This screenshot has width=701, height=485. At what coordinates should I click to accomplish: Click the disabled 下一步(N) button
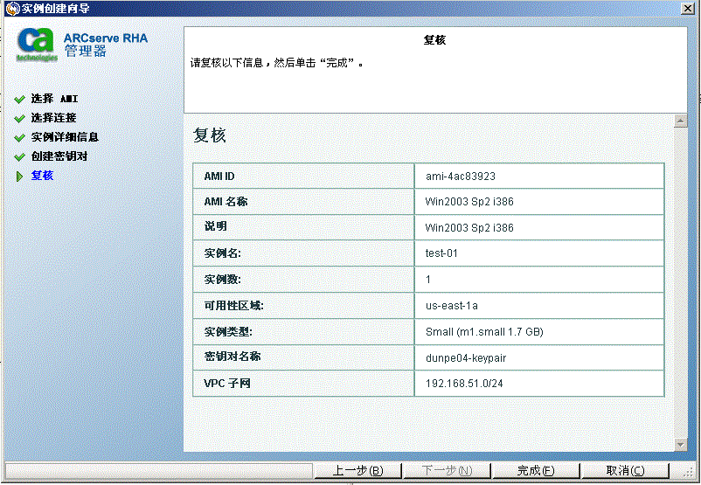click(x=447, y=470)
